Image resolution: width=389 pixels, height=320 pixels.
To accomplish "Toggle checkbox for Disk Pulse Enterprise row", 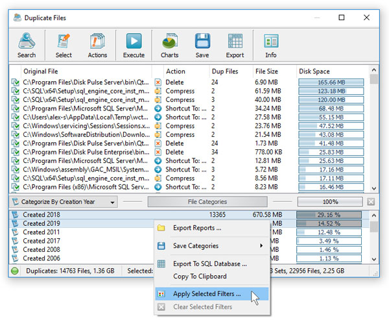I will click(x=16, y=152).
